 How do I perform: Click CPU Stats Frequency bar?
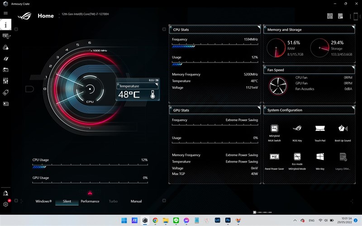tap(215, 45)
